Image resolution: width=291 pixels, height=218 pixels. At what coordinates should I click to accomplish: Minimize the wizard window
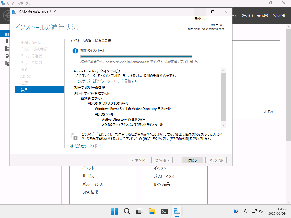[200, 12]
